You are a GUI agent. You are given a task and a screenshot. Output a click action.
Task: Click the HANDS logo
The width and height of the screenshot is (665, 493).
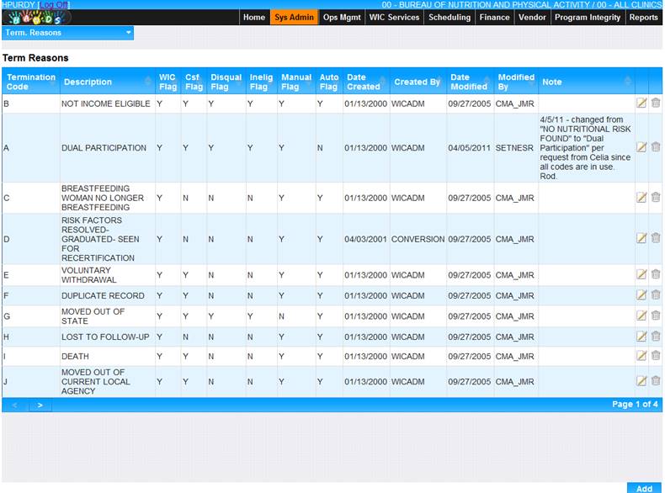tap(36, 18)
